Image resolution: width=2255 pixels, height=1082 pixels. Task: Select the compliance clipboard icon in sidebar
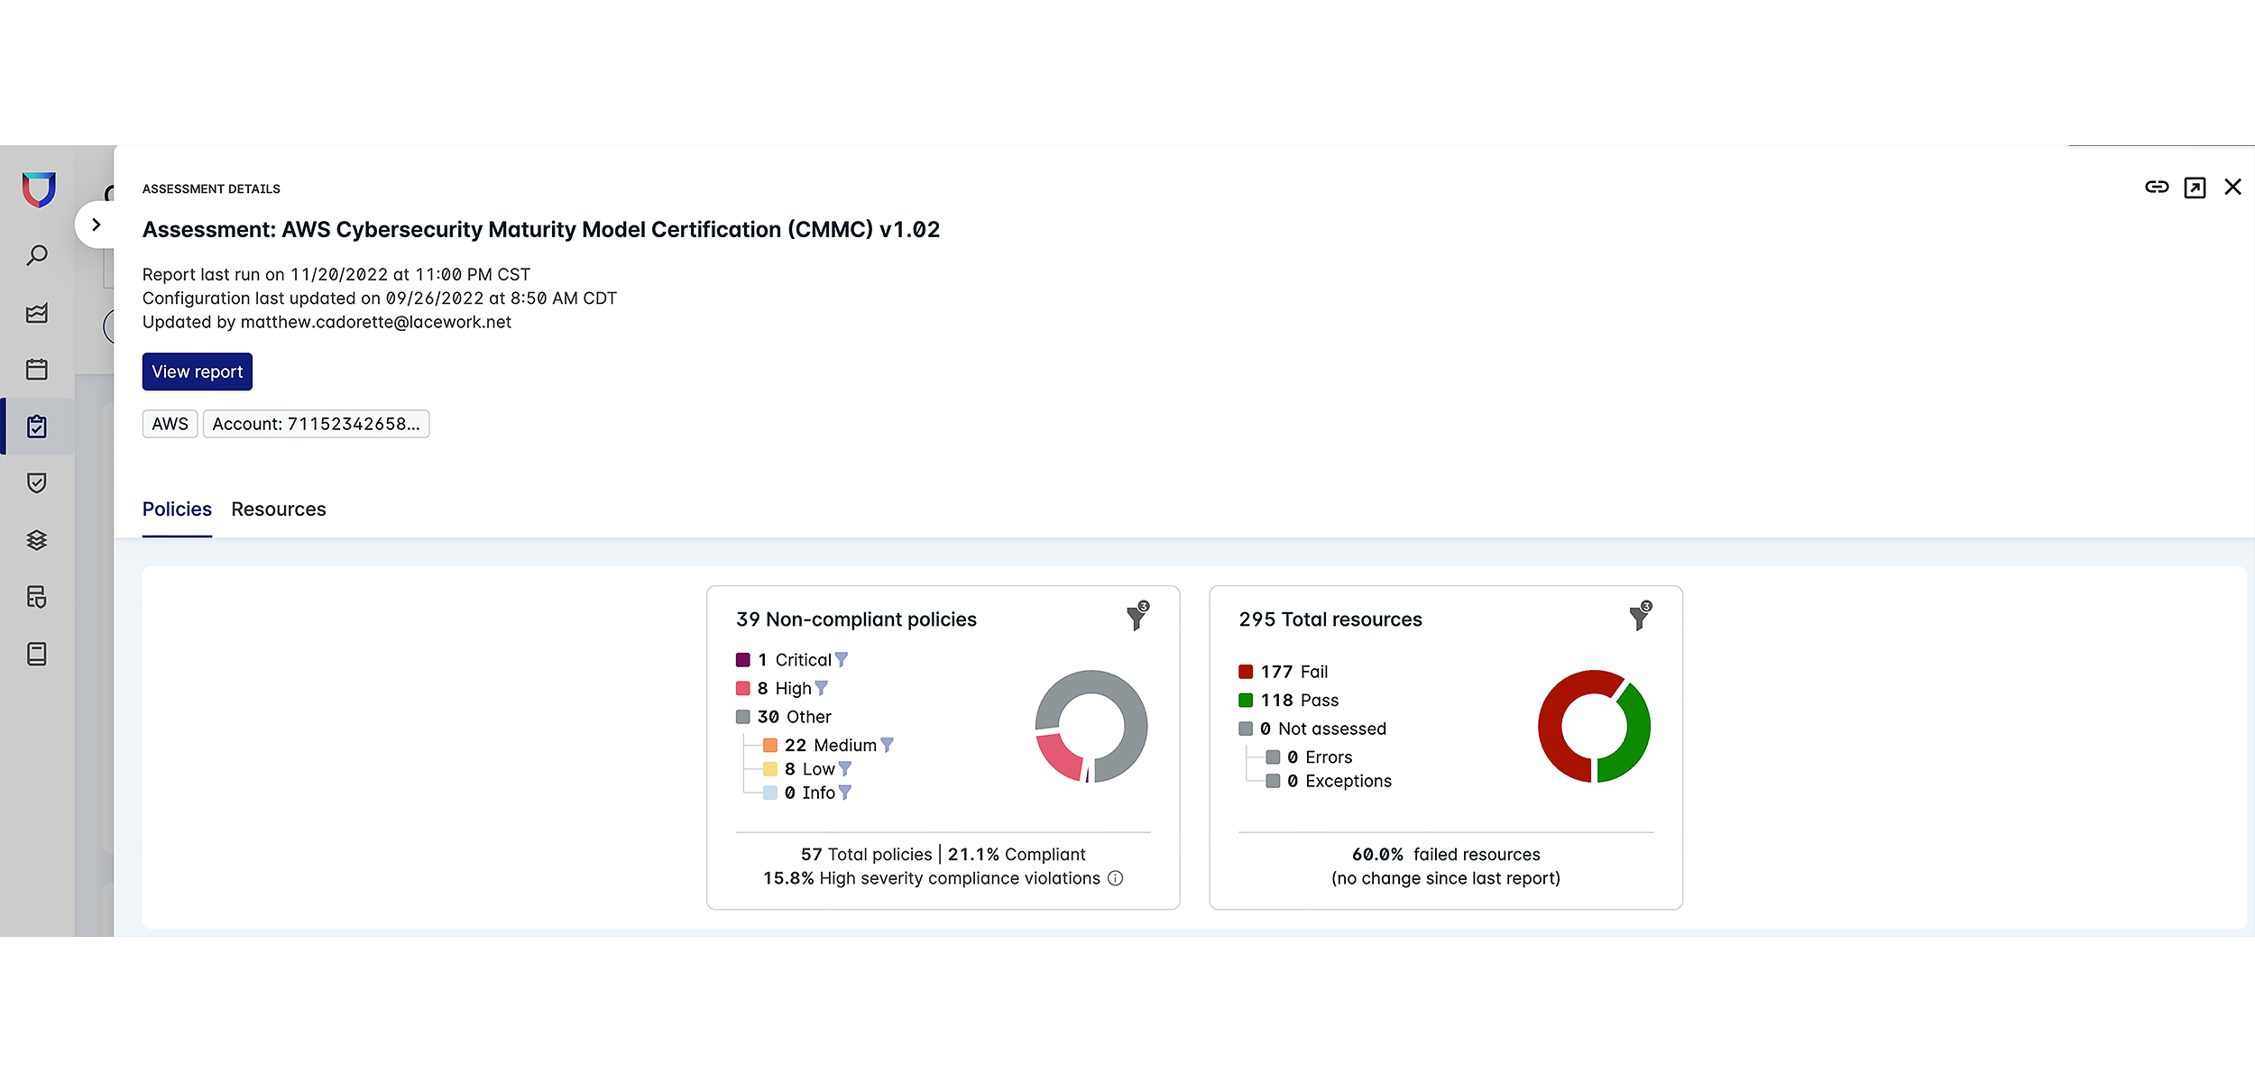37,426
